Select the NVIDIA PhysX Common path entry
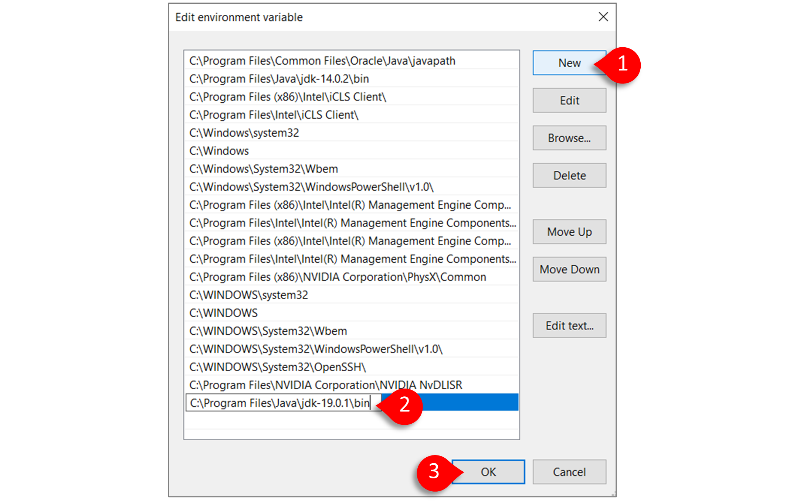The image size is (793, 502). (337, 277)
